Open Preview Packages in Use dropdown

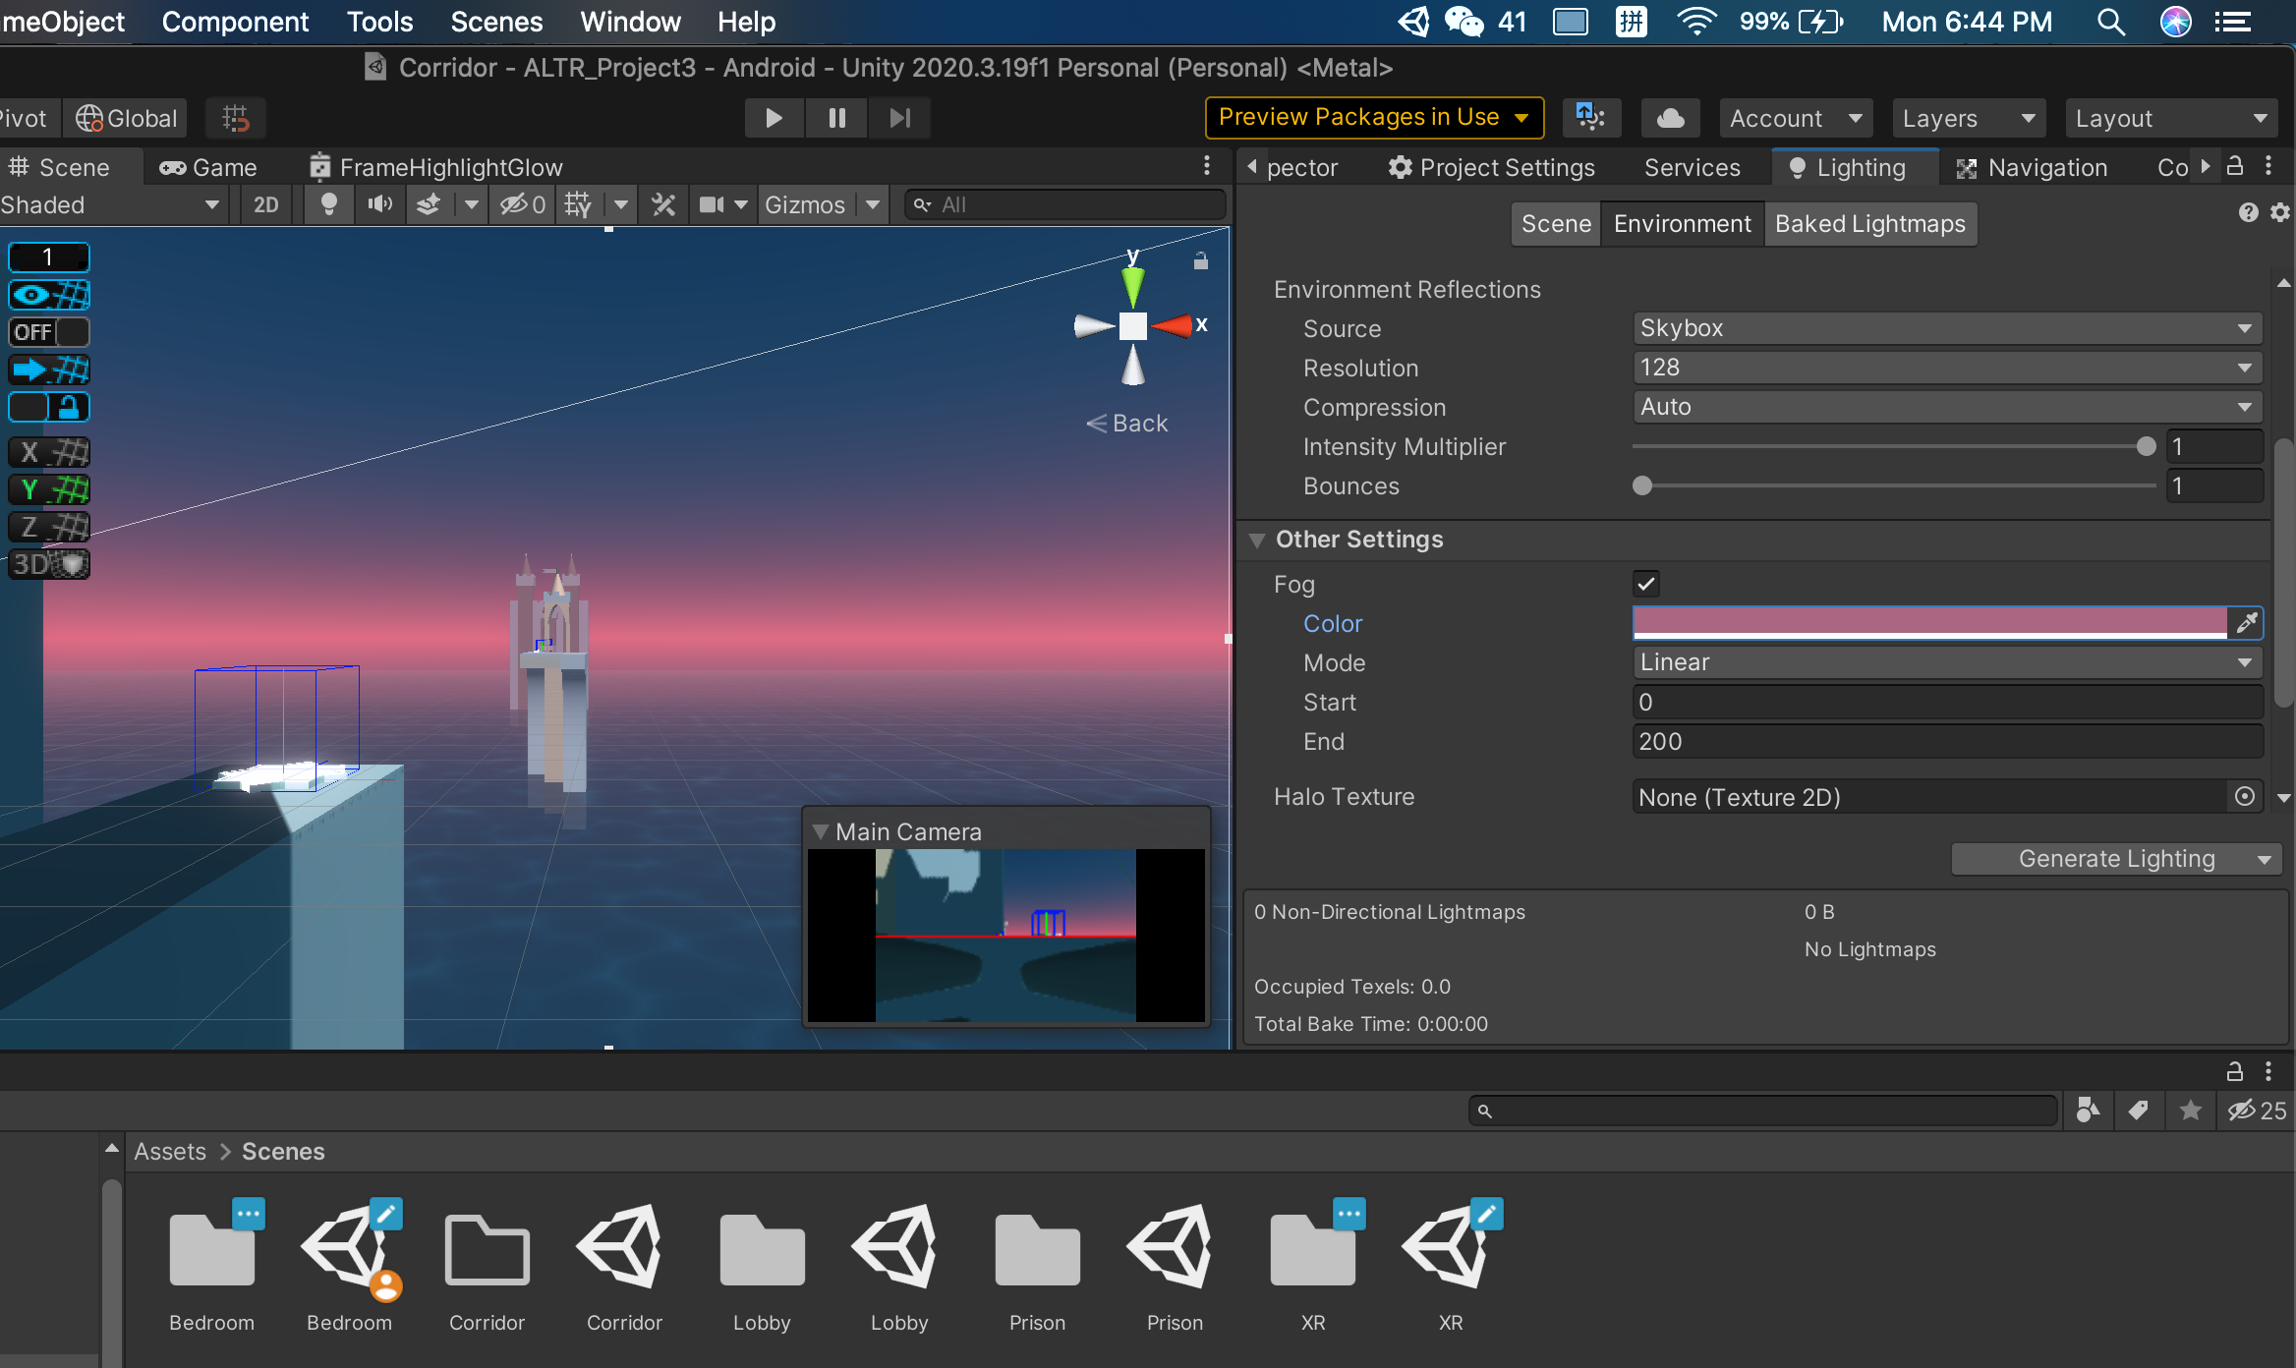1374,118
